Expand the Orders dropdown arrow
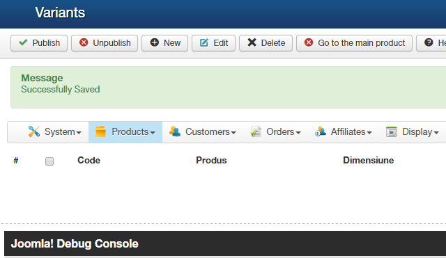Viewport: 446px width, 258px height. point(298,133)
